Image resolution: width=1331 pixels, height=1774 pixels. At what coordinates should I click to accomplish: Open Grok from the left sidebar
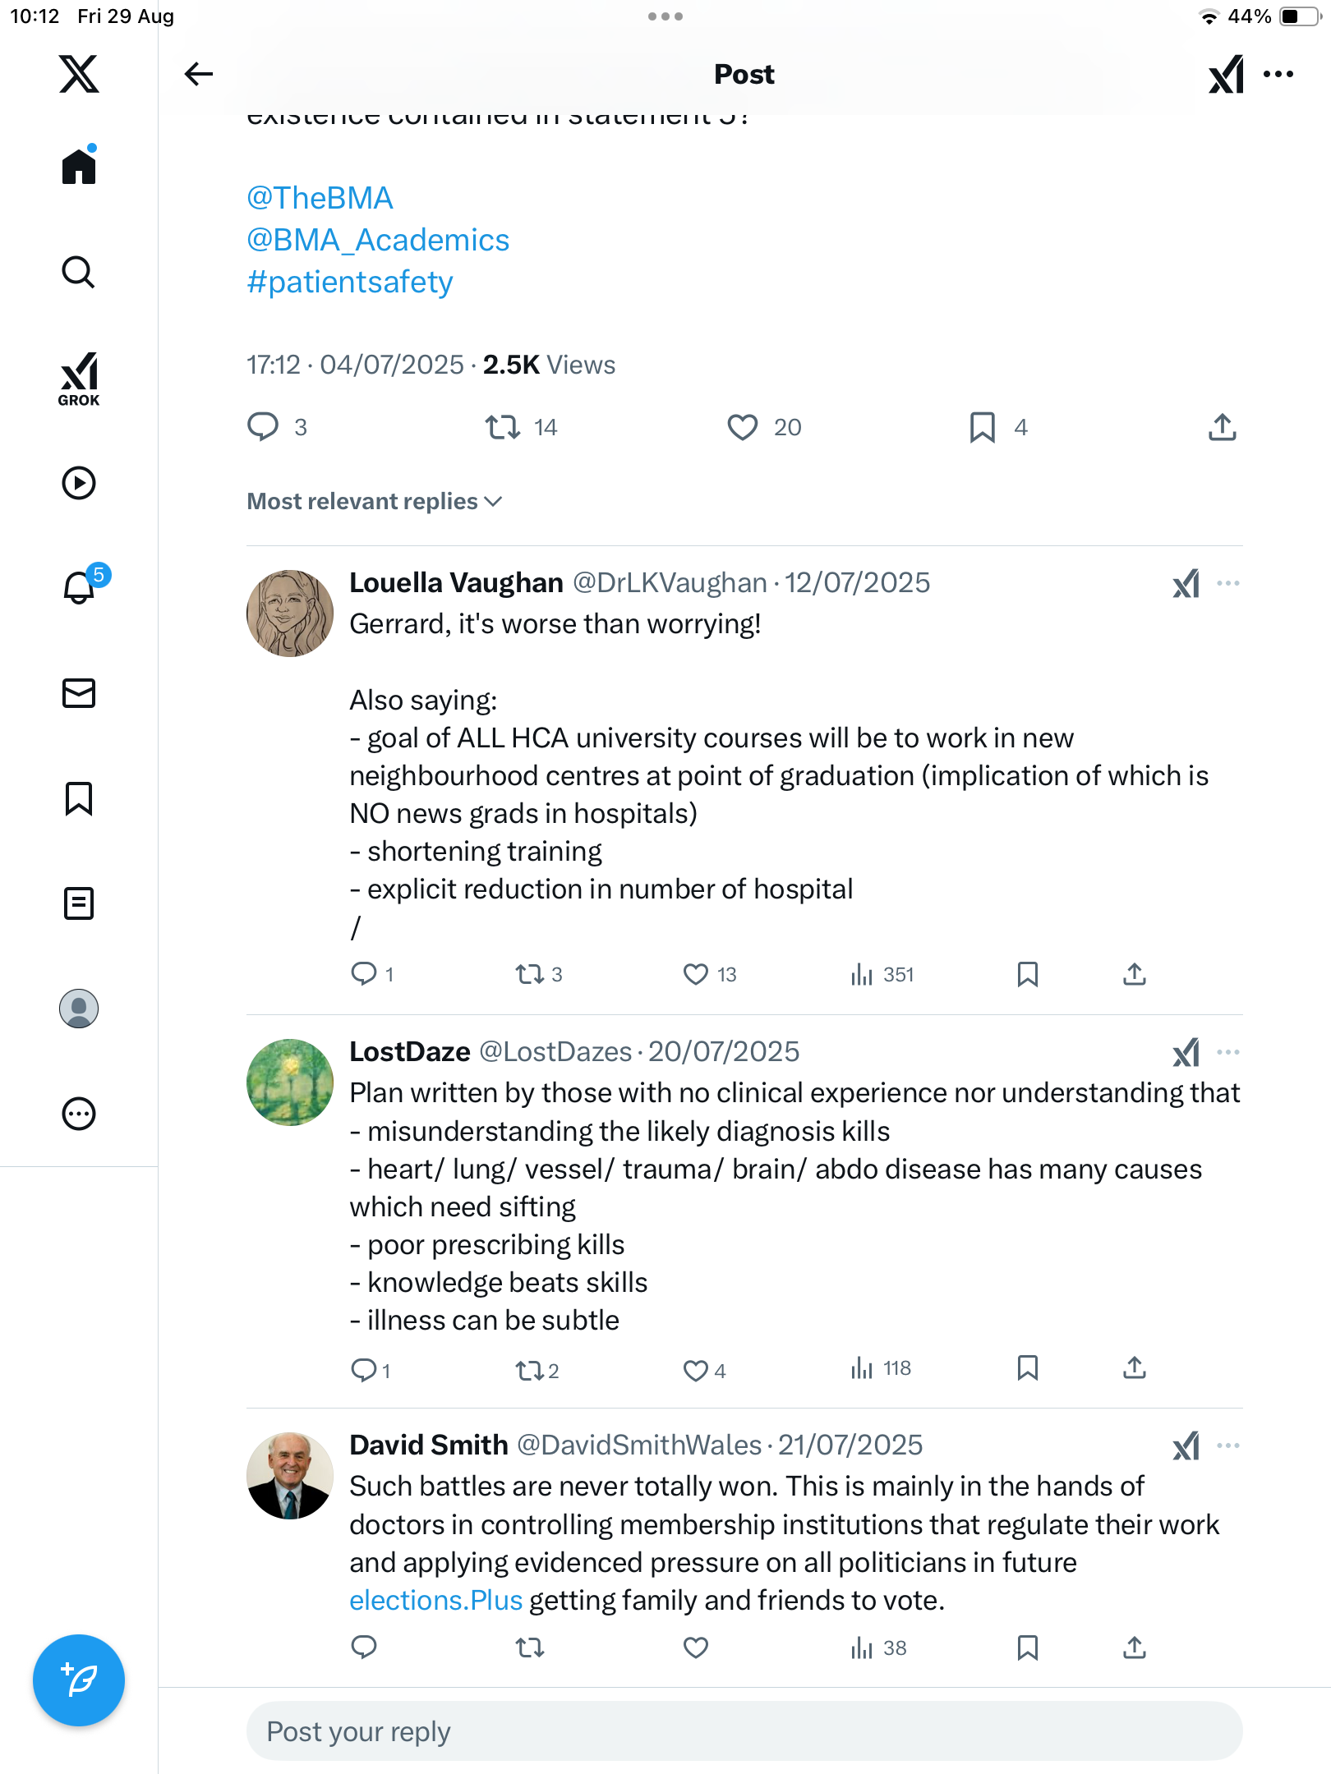(x=79, y=379)
